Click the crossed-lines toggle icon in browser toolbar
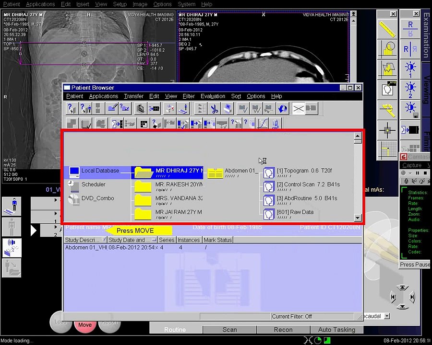 click(x=299, y=108)
